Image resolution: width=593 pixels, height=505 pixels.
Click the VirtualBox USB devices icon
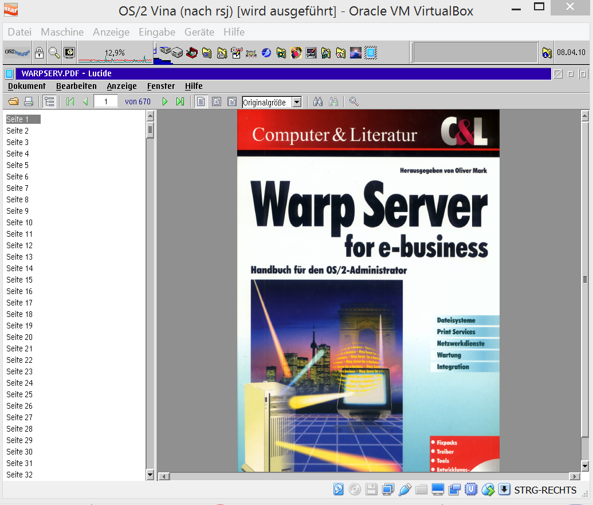pyautogui.click(x=405, y=490)
